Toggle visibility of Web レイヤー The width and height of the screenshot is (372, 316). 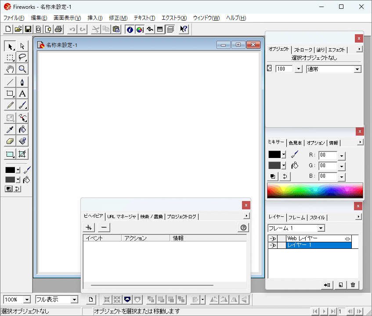click(x=272, y=239)
